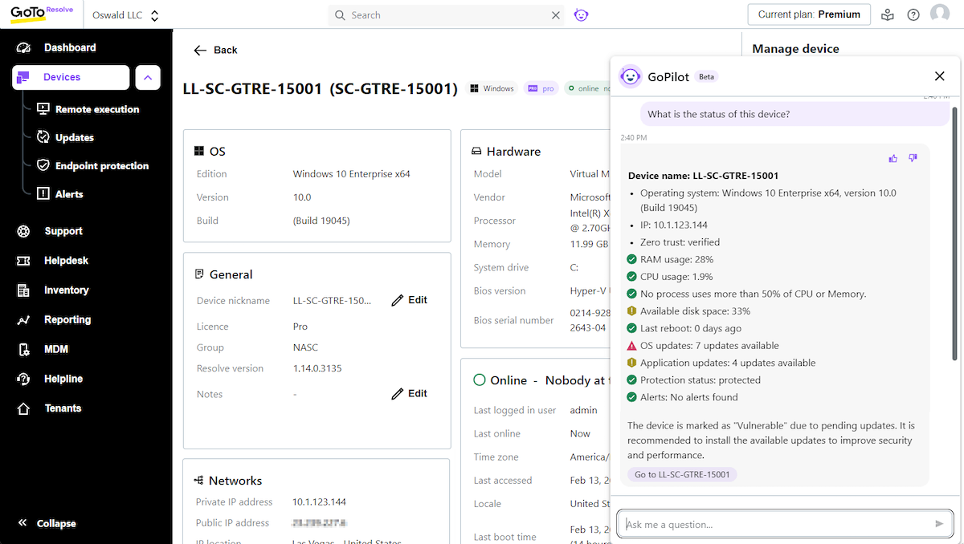The width and height of the screenshot is (964, 544).
Task: Click the GoPilot robot icon beside search
Action: click(x=582, y=15)
